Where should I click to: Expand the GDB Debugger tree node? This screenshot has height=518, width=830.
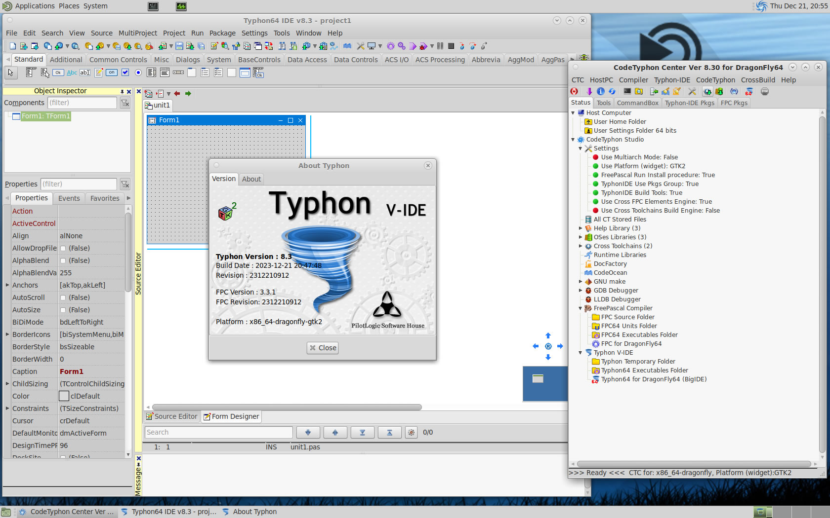click(581, 291)
